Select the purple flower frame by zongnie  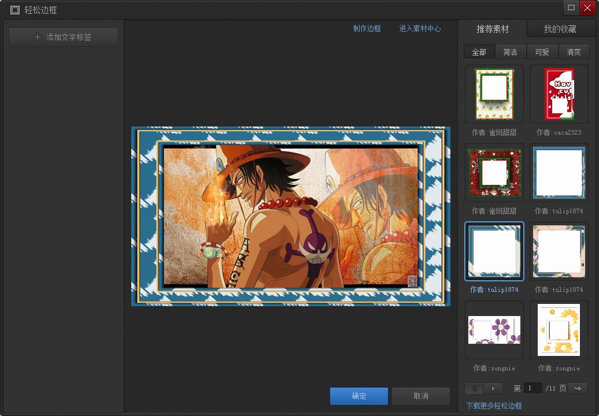pyautogui.click(x=494, y=330)
